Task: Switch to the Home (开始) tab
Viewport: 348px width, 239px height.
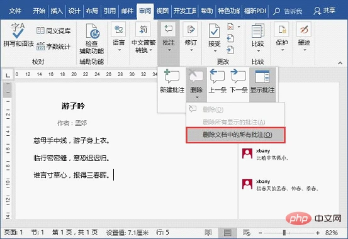Action: (x=39, y=11)
